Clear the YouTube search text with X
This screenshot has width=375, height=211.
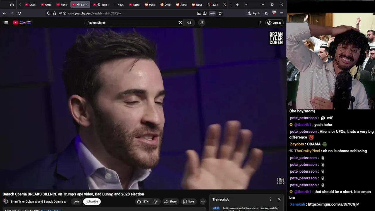(180, 23)
